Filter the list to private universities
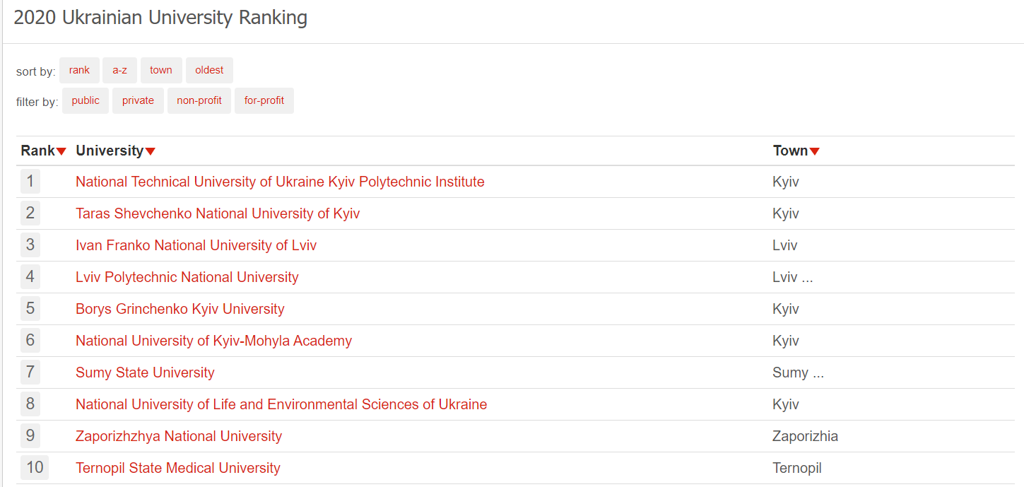The height and width of the screenshot is (487, 1024). (x=138, y=100)
